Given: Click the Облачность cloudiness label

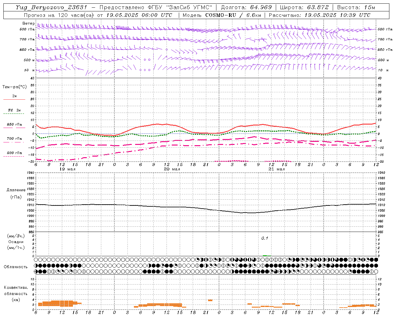Looking at the screenshot, I should point(16,267).
